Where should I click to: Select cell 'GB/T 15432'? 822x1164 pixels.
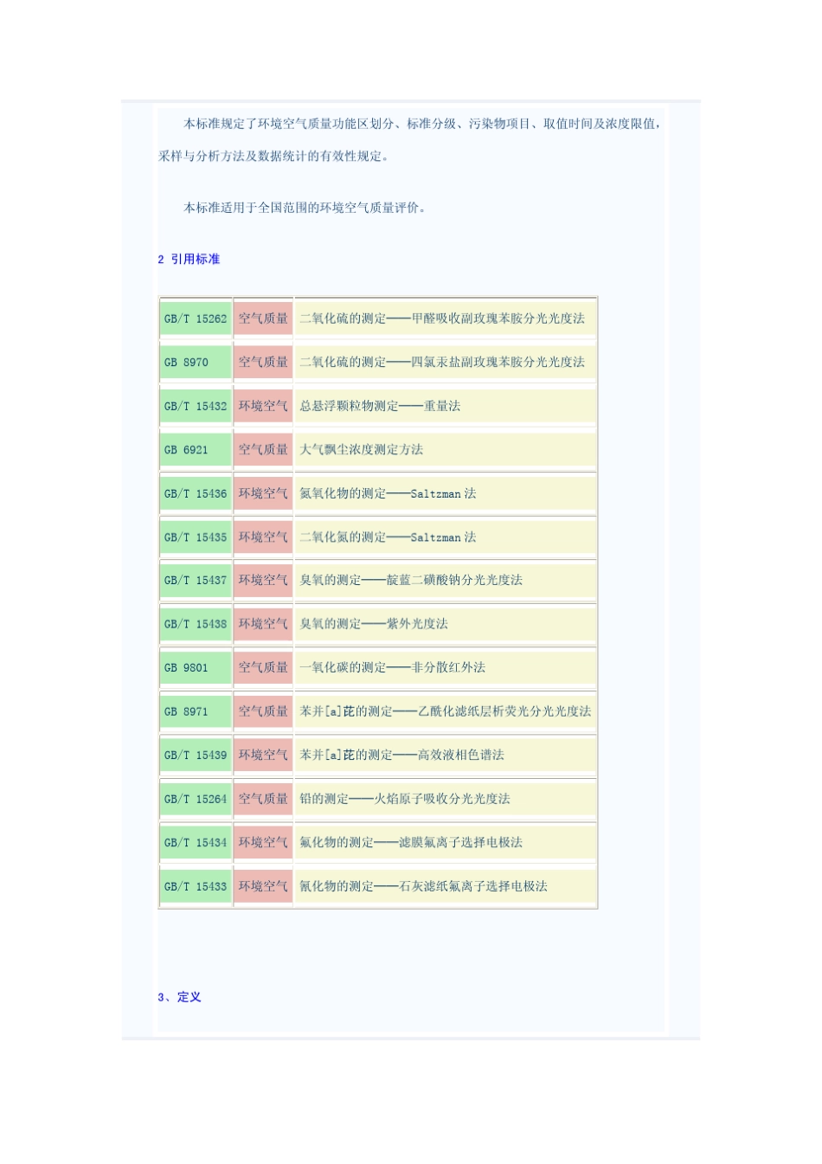196,406
